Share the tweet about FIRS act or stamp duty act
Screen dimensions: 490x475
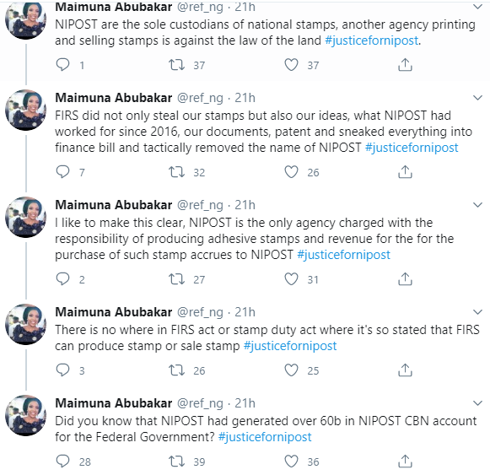[405, 370]
